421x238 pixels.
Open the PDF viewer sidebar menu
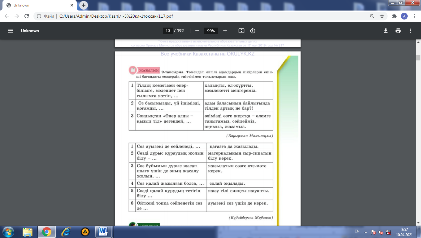coord(11,31)
